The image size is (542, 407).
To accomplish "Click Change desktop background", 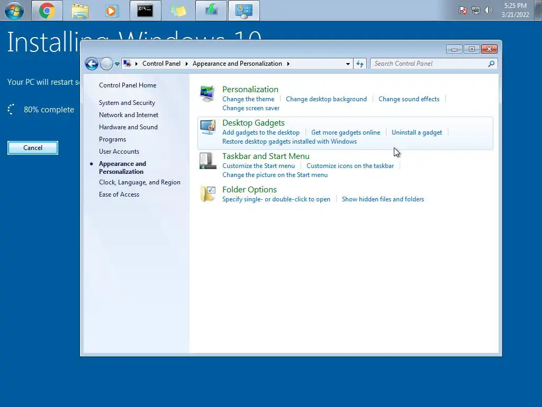I will click(326, 99).
